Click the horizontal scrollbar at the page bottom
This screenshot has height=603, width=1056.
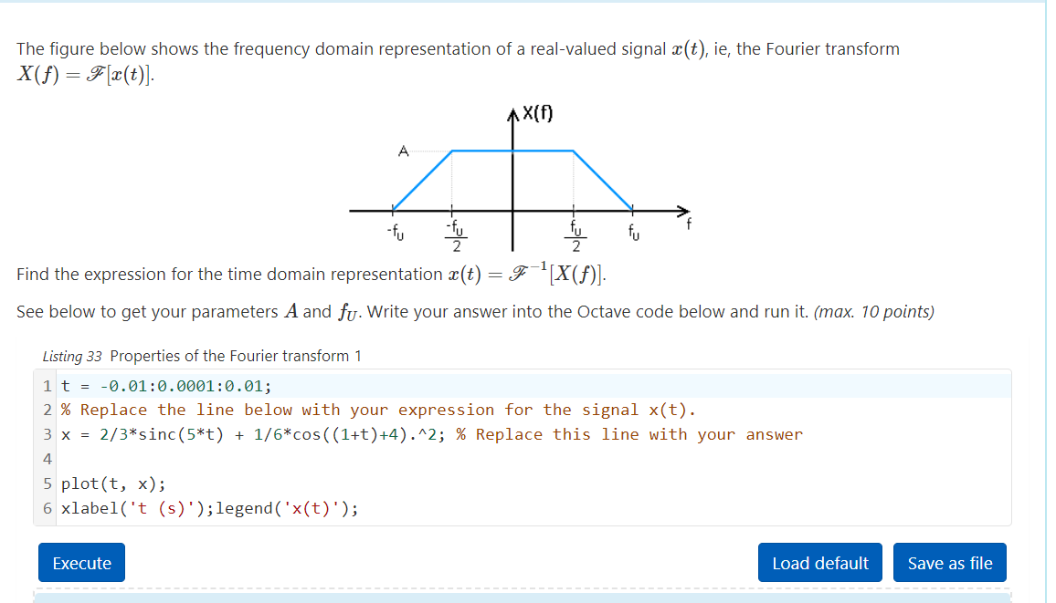528,598
